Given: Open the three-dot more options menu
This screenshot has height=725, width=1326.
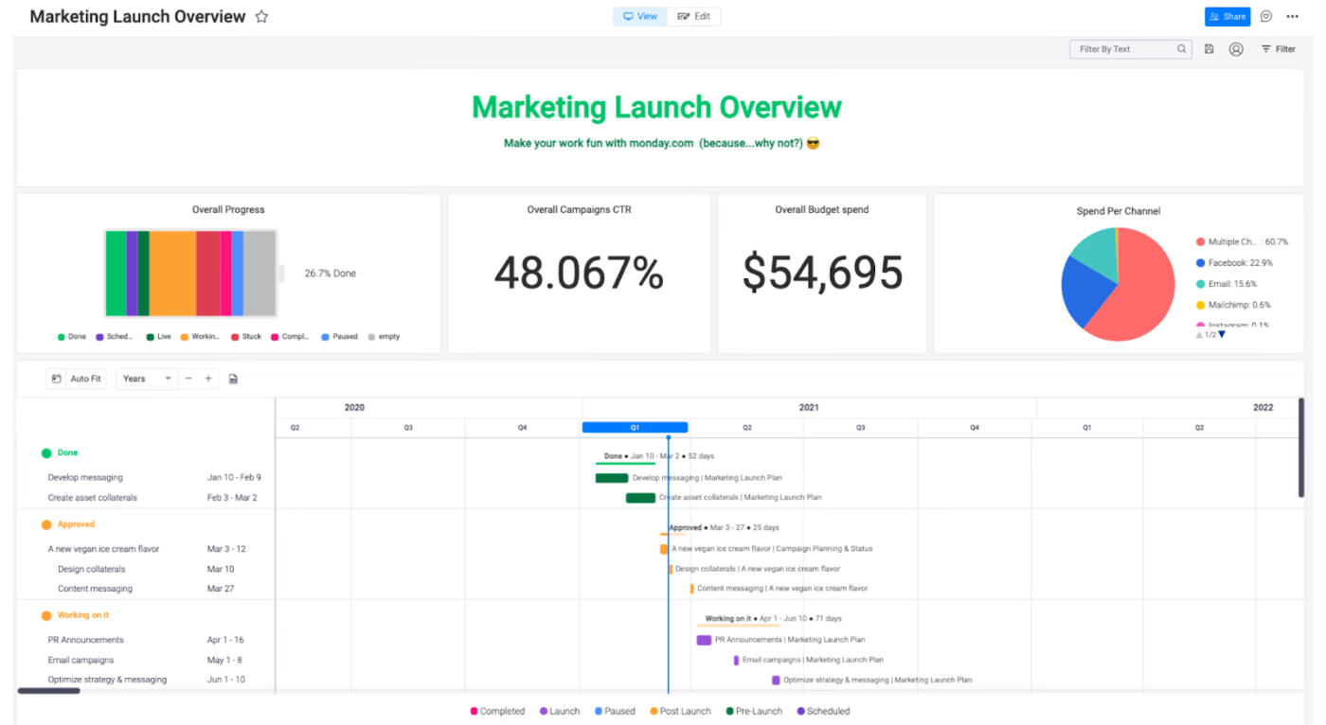Looking at the screenshot, I should (x=1293, y=17).
